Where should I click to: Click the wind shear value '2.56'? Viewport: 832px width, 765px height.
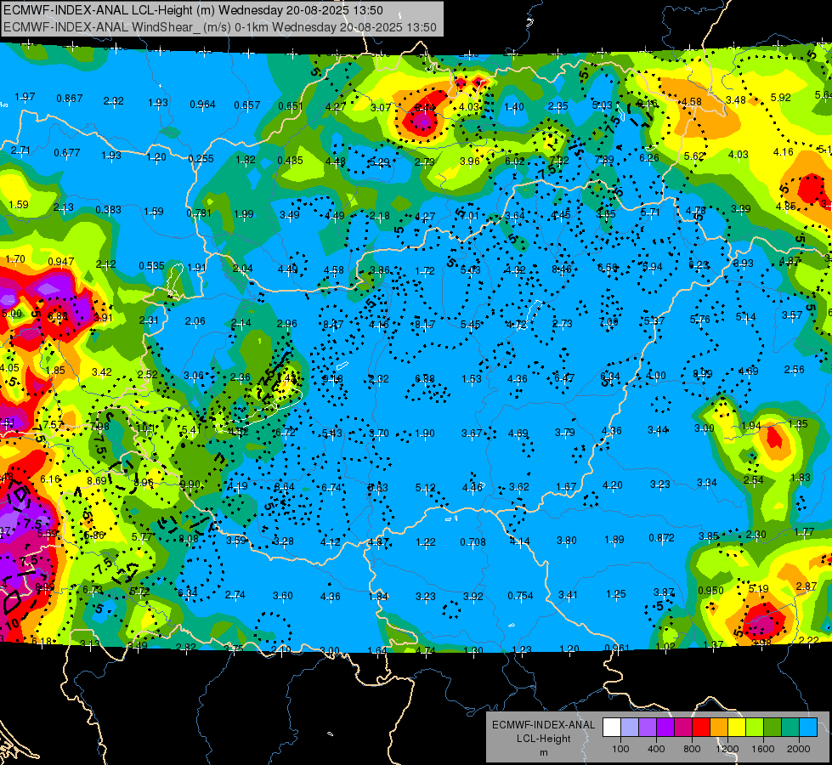click(x=795, y=370)
